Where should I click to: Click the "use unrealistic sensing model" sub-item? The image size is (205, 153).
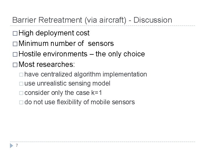pyautogui.click(x=67, y=84)
